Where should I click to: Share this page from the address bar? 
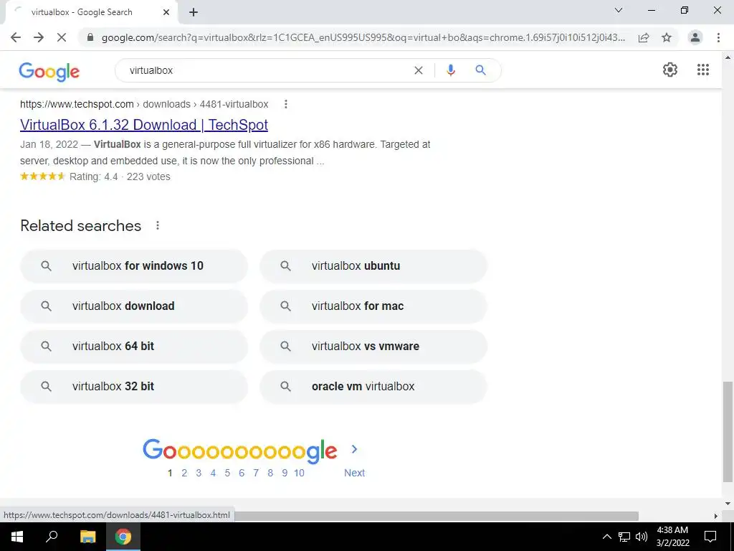click(x=644, y=37)
